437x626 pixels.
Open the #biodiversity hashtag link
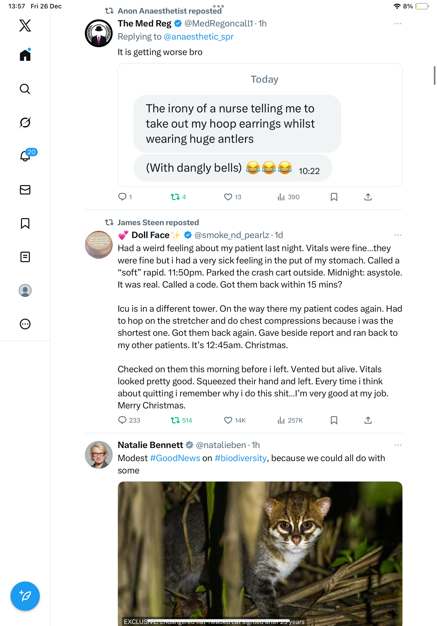240,458
